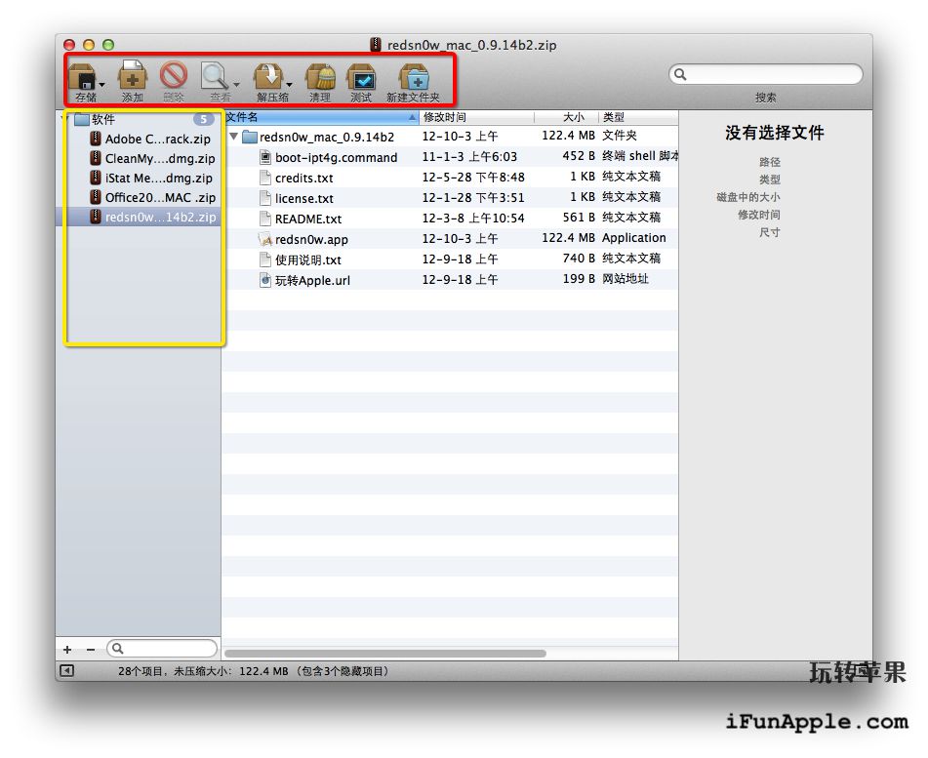Click the 122.4 MB size of redsn0w.app
928x758 pixels.
click(x=568, y=238)
